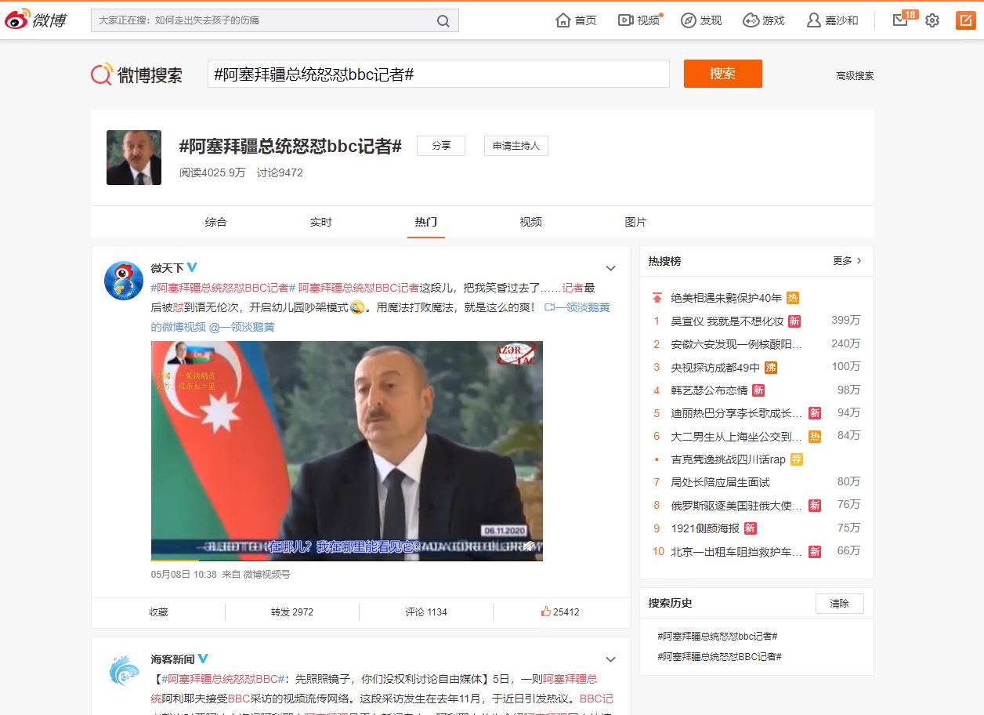Viewport: 984px width, 715px height.
Task: Click the 分享 button
Action: tap(441, 146)
